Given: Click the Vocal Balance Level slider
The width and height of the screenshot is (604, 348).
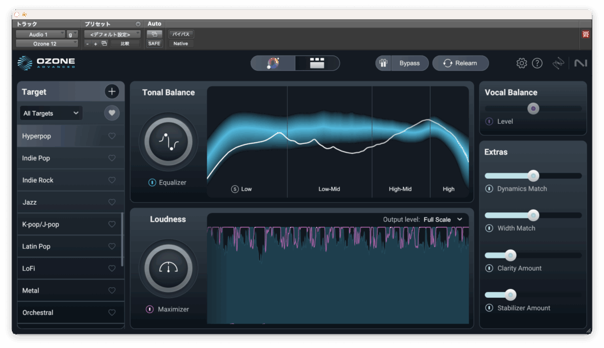Looking at the screenshot, I should coord(533,109).
